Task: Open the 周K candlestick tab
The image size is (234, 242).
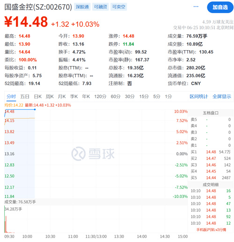Action: pos(50,97)
